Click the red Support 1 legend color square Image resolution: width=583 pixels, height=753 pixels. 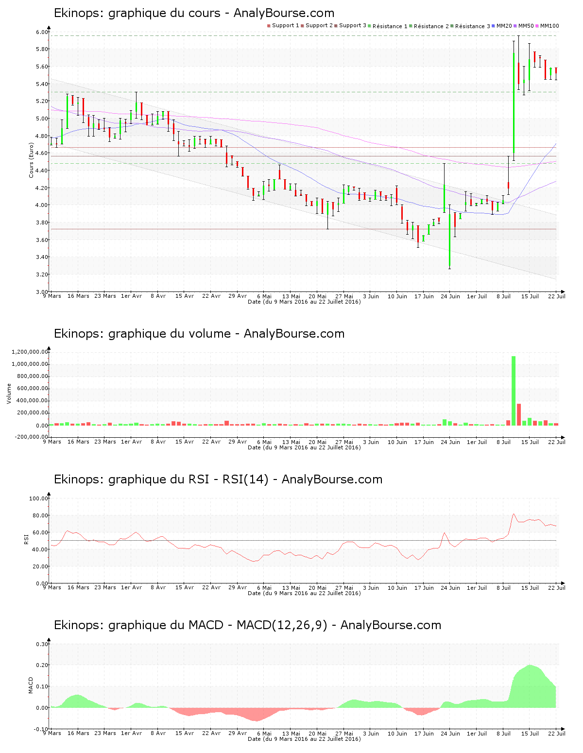(269, 26)
